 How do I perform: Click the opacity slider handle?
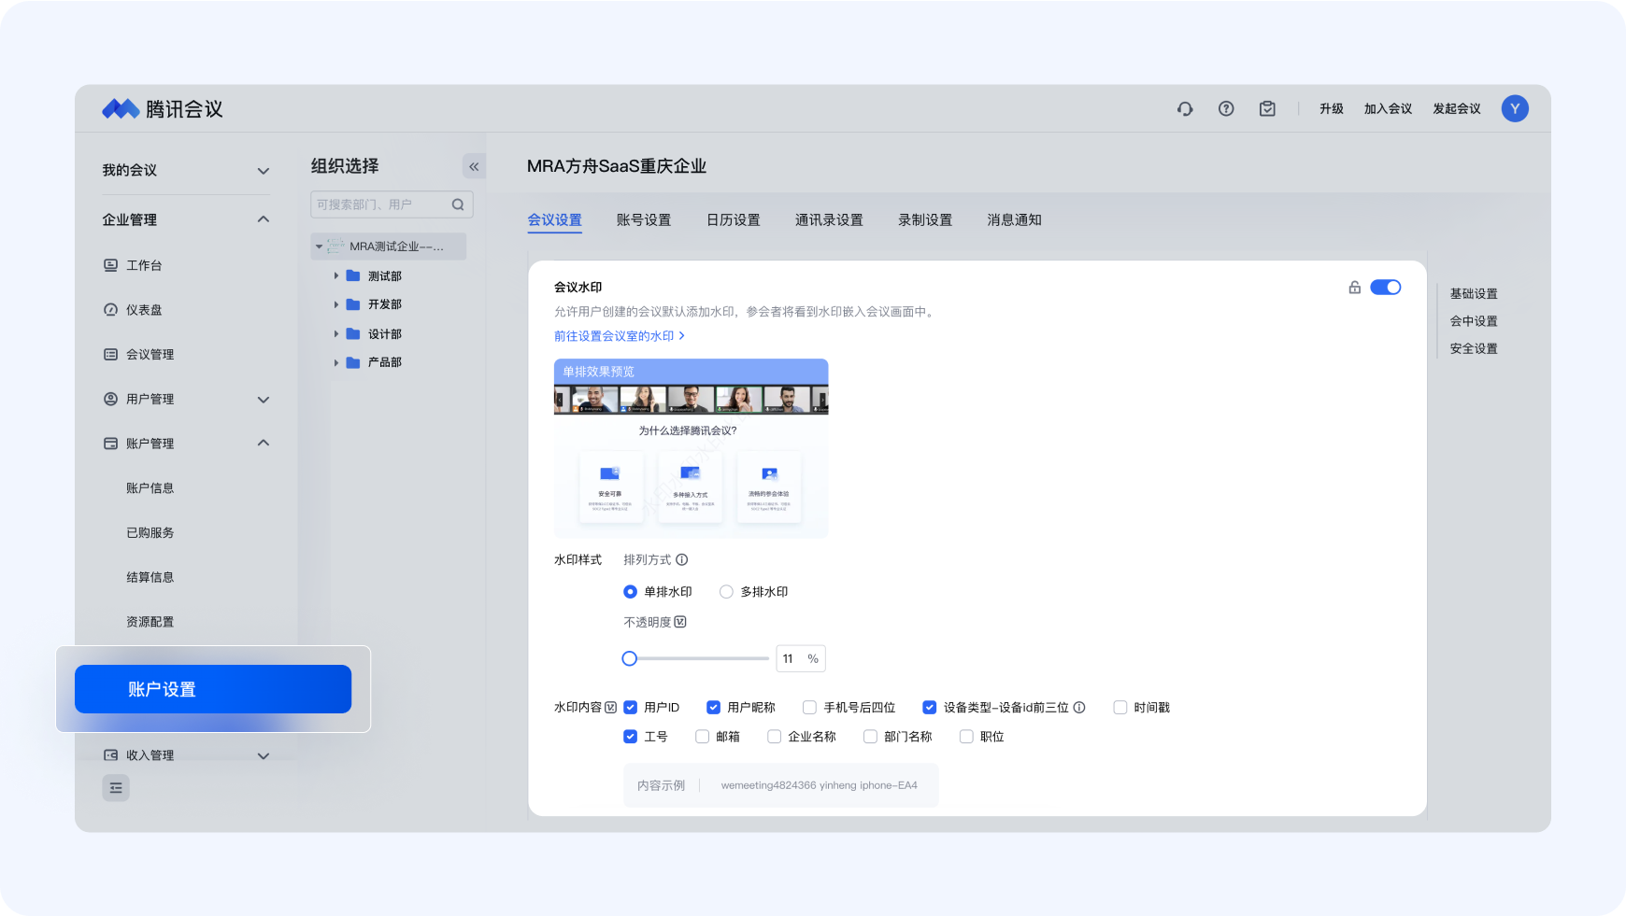630,658
